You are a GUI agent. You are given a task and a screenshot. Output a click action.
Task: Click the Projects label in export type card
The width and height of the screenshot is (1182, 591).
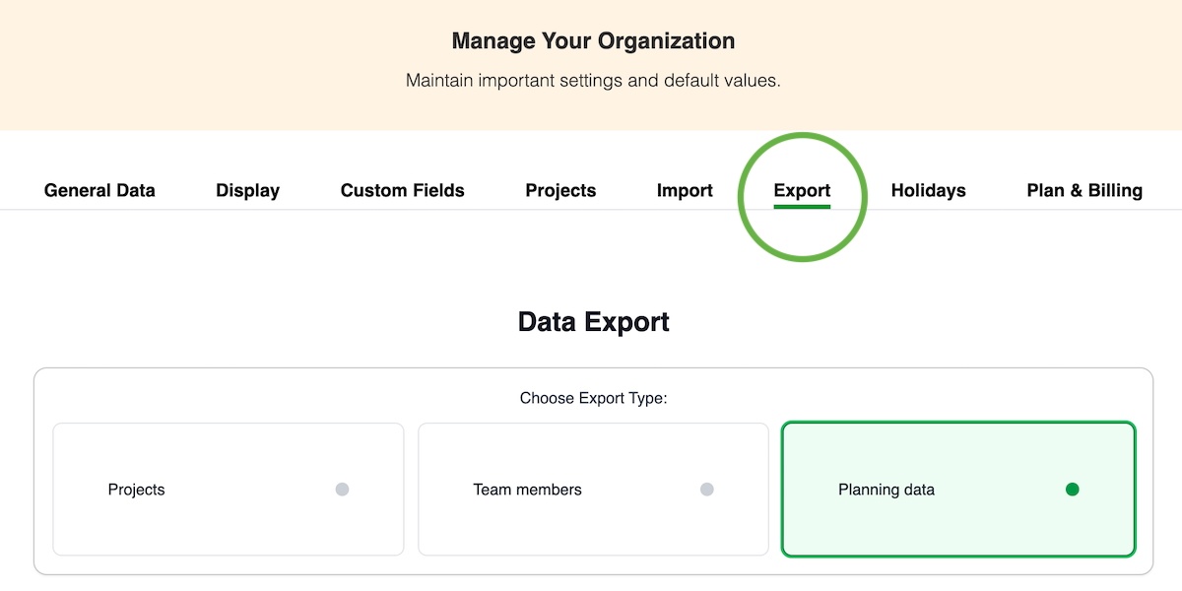(137, 490)
